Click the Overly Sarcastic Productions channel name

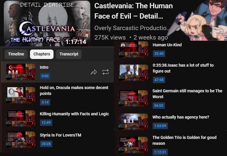132,28
